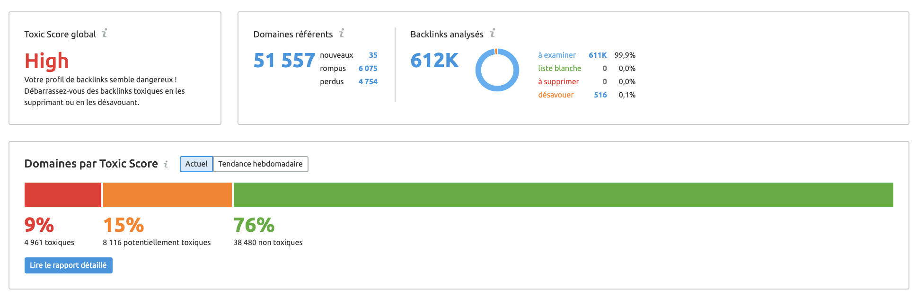This screenshot has width=917, height=299.
Task: Click the Domaines par Toxic Score heading
Action: [91, 164]
